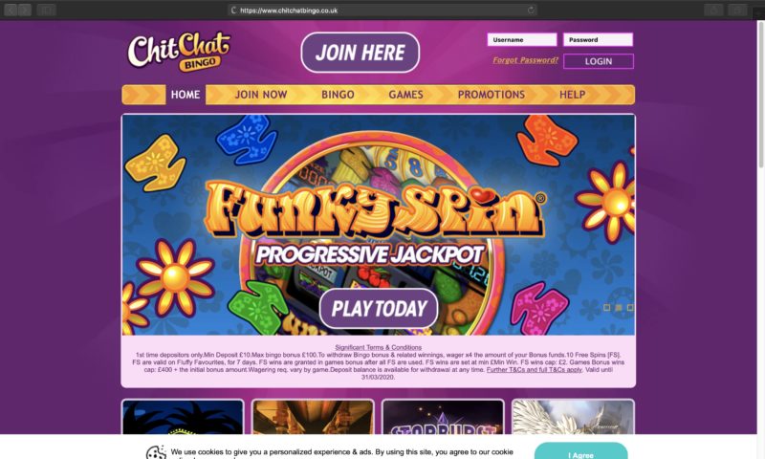Open the Help menu item
Image resolution: width=765 pixels, height=459 pixels.
[x=572, y=95]
